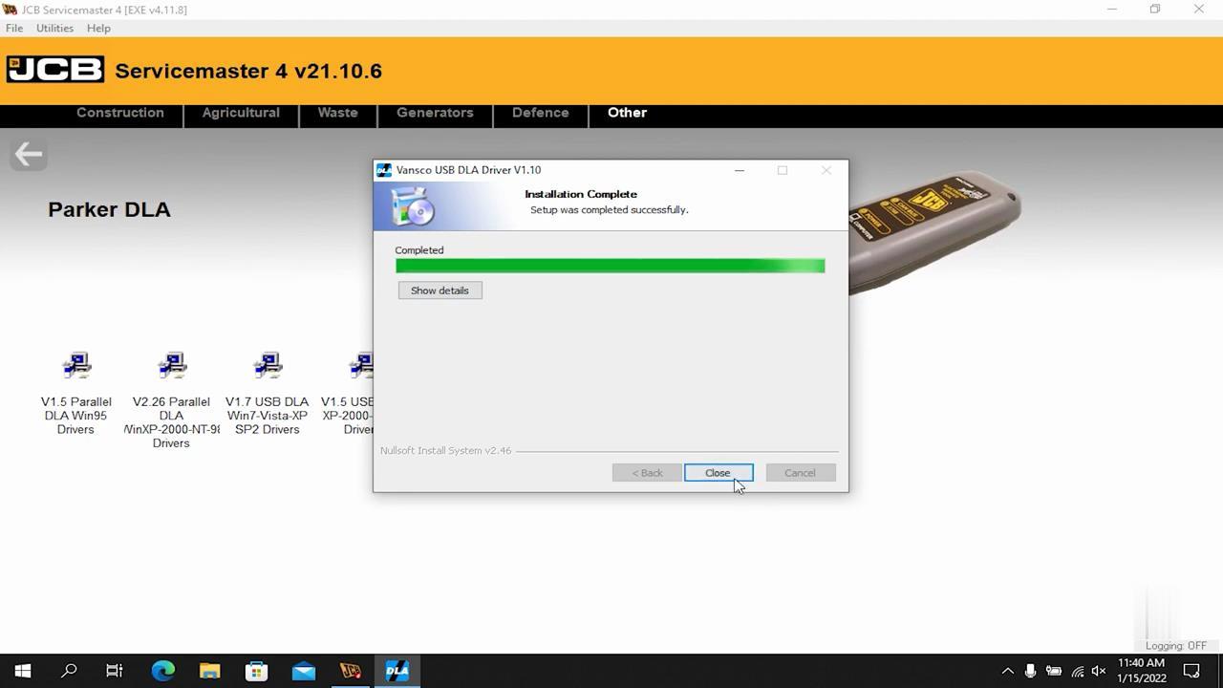This screenshot has width=1223, height=688.
Task: Open Task View in taskbar
Action: tap(115, 671)
